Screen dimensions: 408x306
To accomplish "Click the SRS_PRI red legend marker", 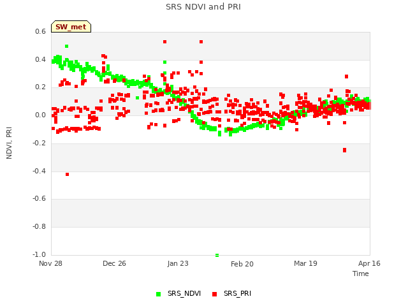I will tap(214, 294).
